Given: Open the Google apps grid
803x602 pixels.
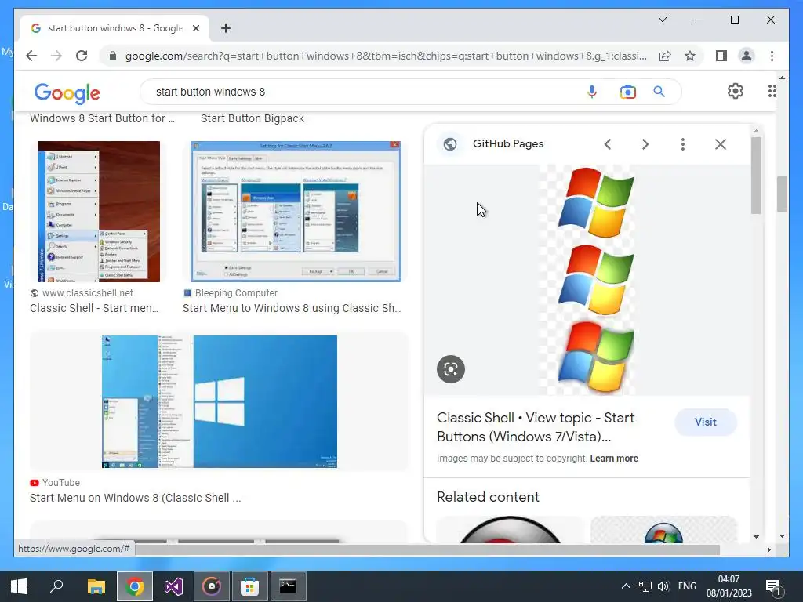Looking at the screenshot, I should coord(772,91).
